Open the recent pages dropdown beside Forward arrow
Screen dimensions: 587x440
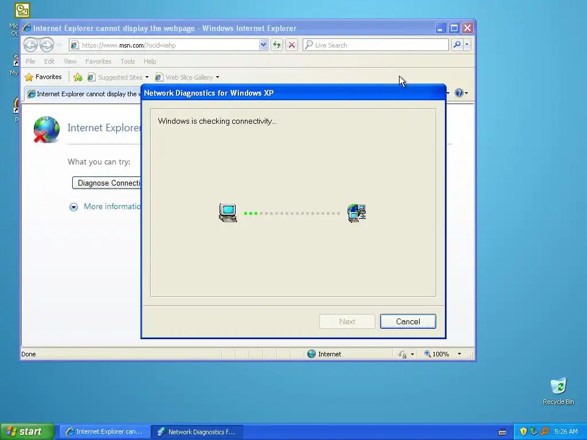click(x=59, y=45)
